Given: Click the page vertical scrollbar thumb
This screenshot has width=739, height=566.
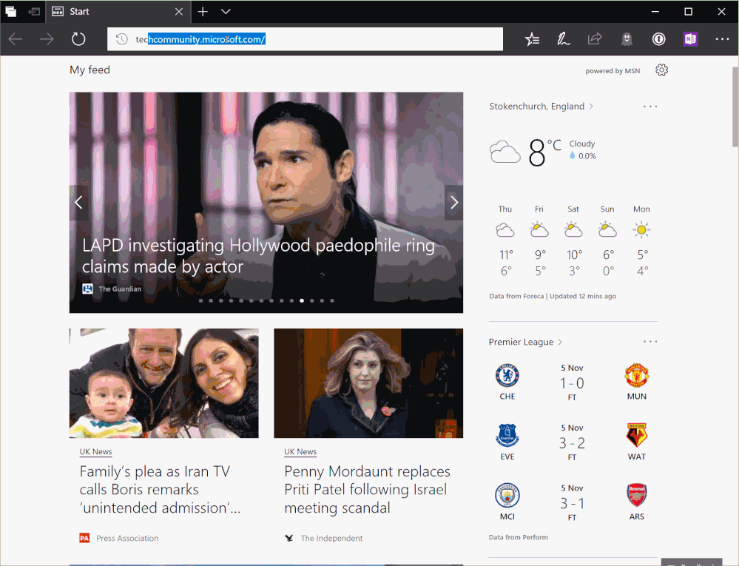Looking at the screenshot, I should (x=735, y=107).
